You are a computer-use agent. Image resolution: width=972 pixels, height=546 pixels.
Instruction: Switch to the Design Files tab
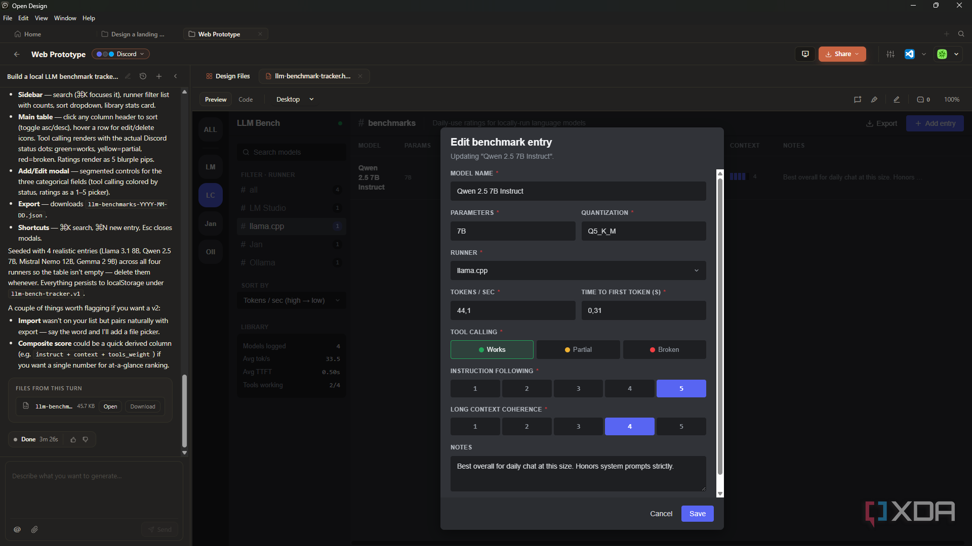click(x=228, y=76)
